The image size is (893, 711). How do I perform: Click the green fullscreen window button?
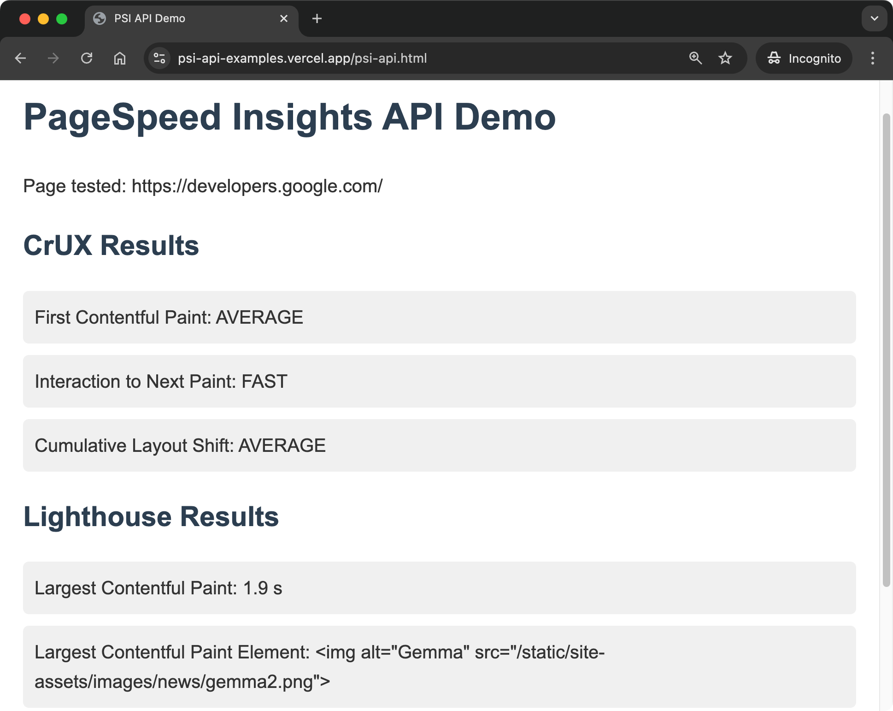click(x=62, y=18)
